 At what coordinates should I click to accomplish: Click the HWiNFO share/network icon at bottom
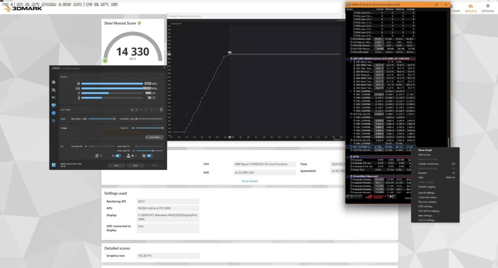click(392, 197)
